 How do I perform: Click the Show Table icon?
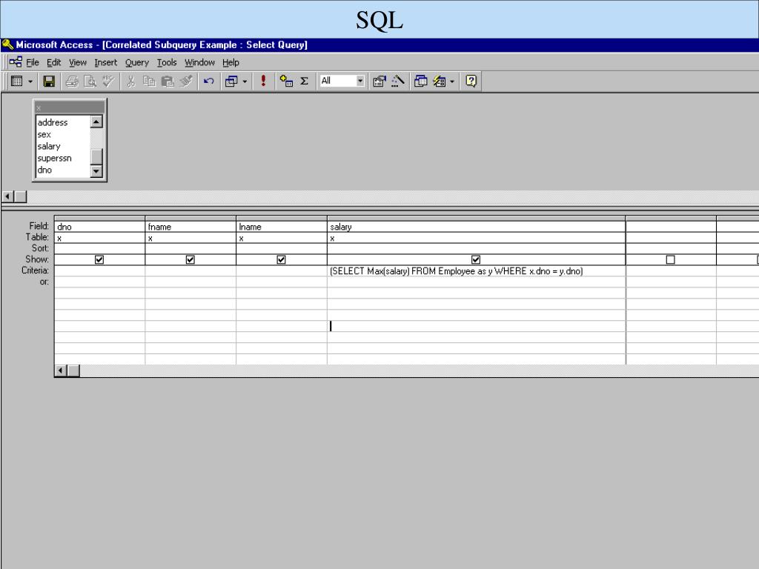click(x=286, y=81)
